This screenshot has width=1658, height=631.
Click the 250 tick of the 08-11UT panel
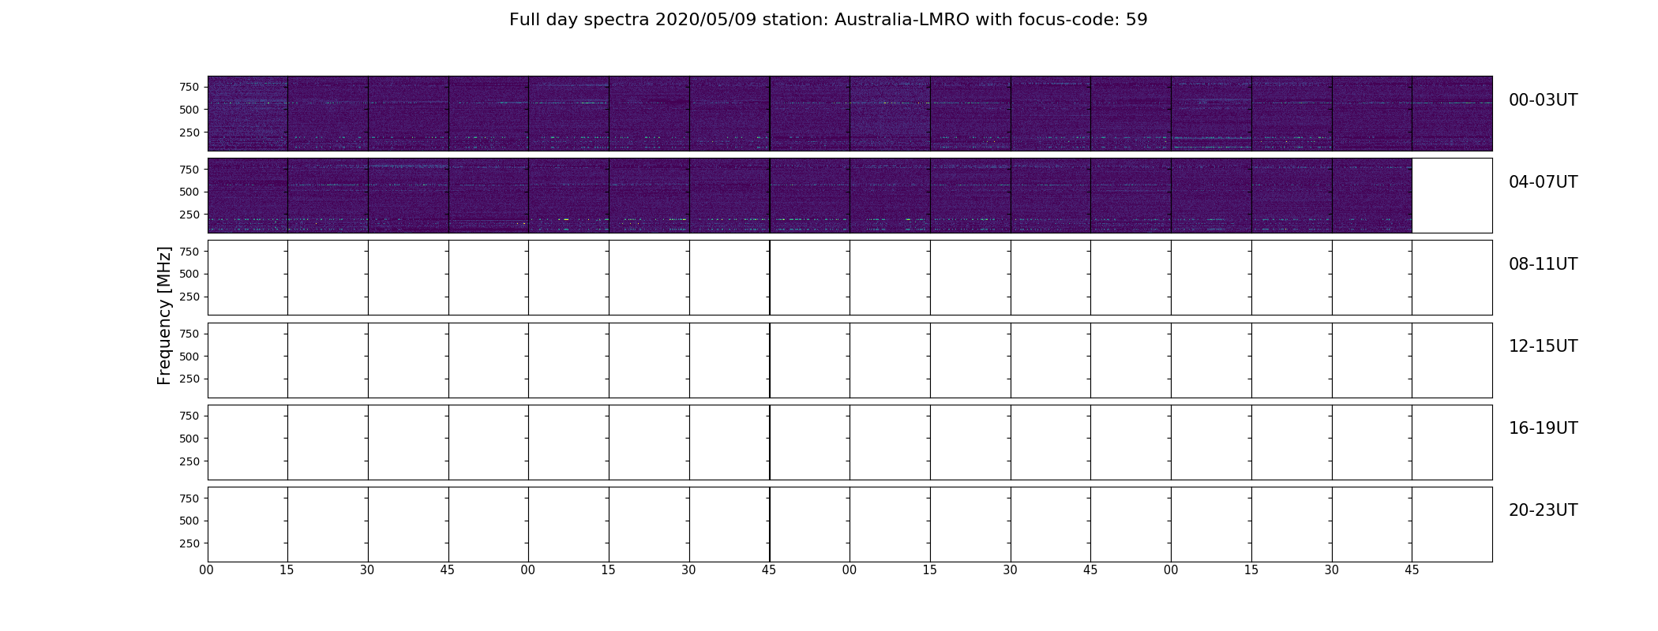189,297
